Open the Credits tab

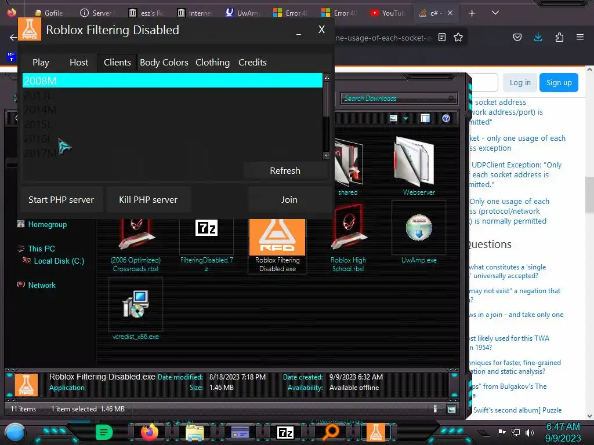point(252,63)
